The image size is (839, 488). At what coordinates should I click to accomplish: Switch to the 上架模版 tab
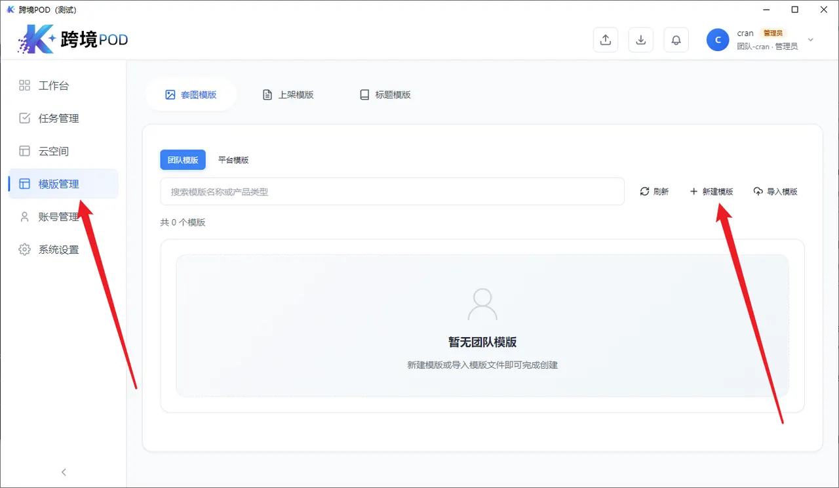288,94
